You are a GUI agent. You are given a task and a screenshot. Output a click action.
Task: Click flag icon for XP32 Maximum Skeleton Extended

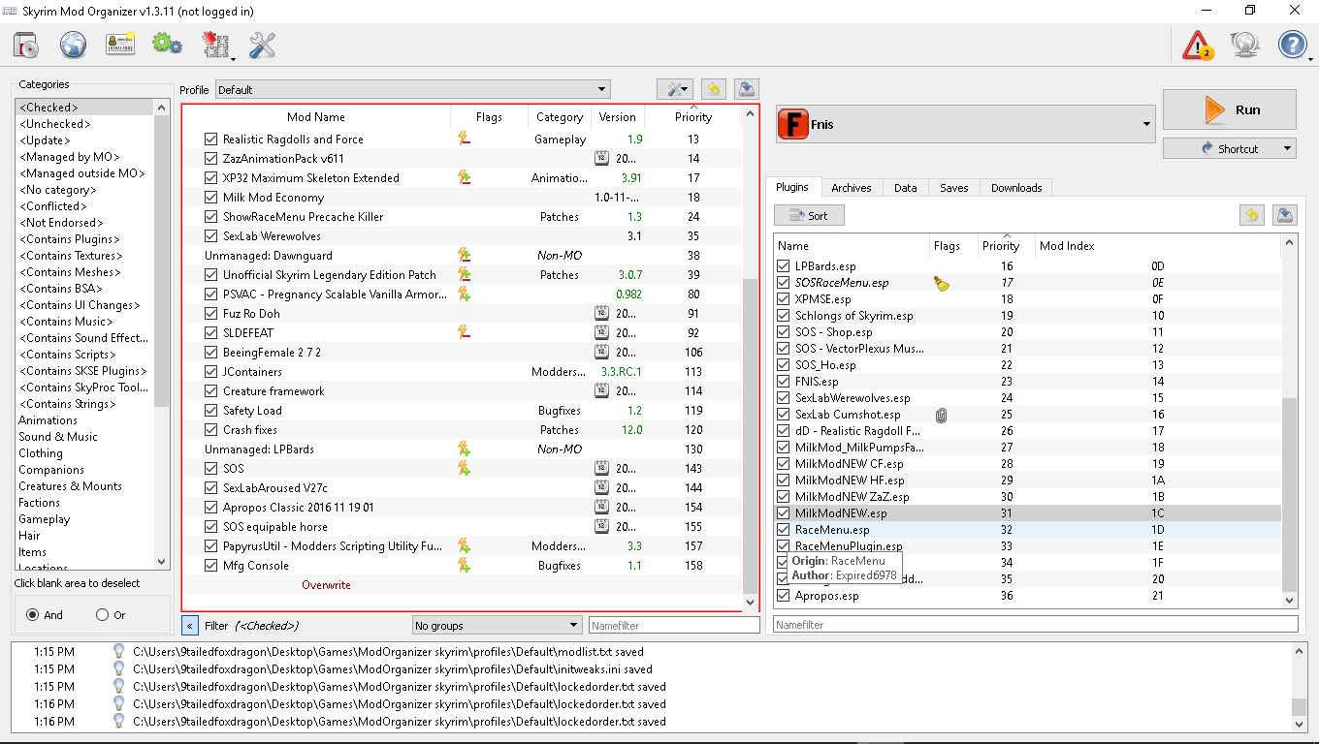[465, 178]
